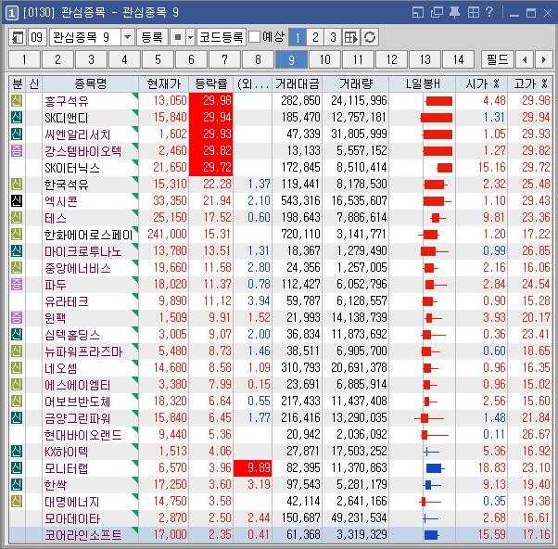Screen dimensions: 558x549
Task: Click the duplicate window icon in title bar
Action: tap(437, 12)
